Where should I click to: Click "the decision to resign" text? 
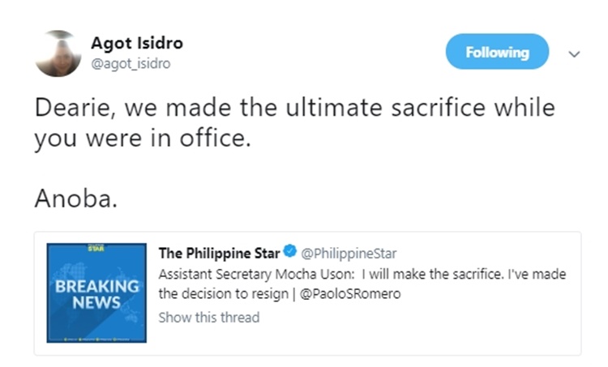221,294
